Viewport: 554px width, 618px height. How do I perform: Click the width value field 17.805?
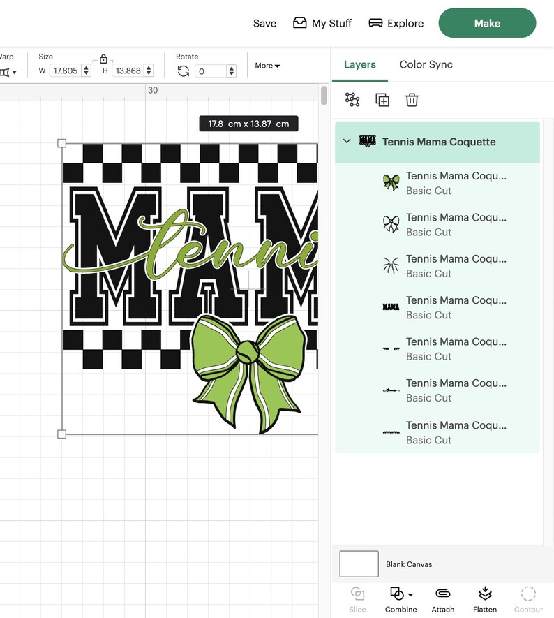tap(66, 71)
